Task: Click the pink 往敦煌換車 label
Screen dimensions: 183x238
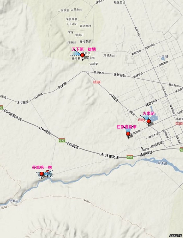Action: point(127,127)
